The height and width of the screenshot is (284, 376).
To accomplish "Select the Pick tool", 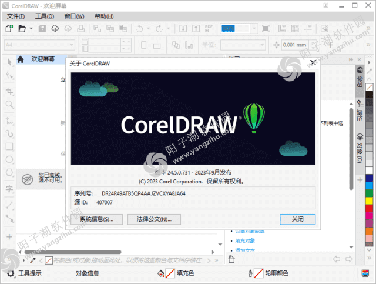I will click(x=9, y=62).
